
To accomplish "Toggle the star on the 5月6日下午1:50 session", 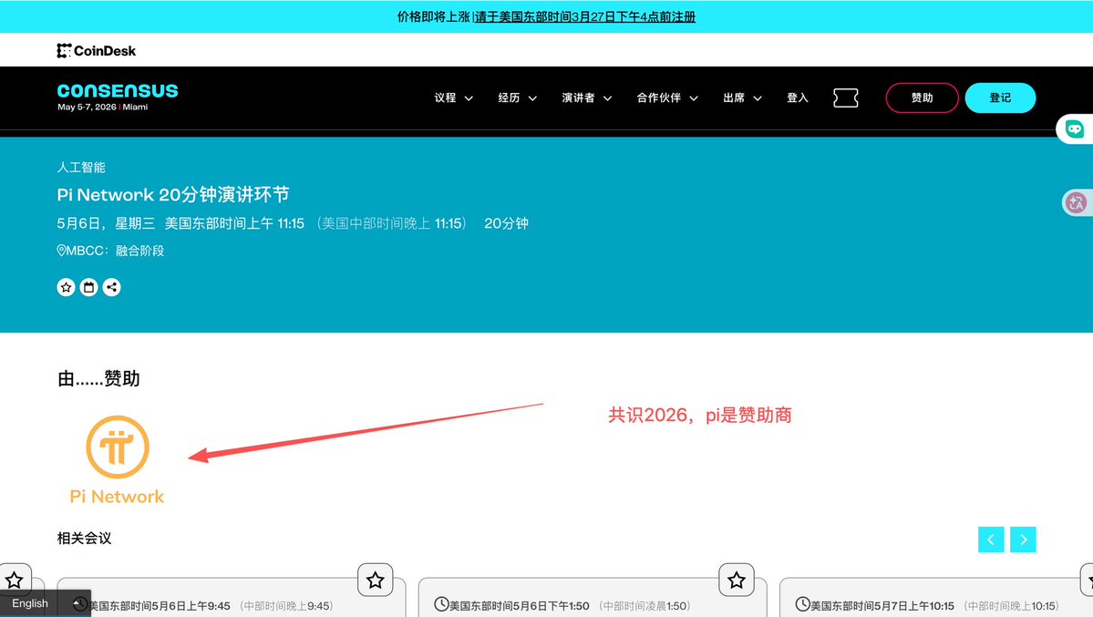I will tap(736, 579).
